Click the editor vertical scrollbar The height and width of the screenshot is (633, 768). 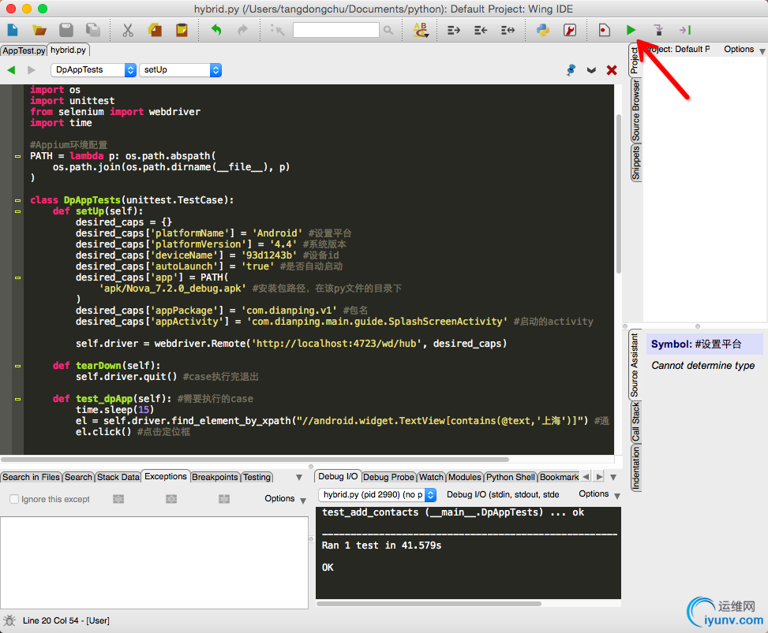pyautogui.click(x=619, y=194)
